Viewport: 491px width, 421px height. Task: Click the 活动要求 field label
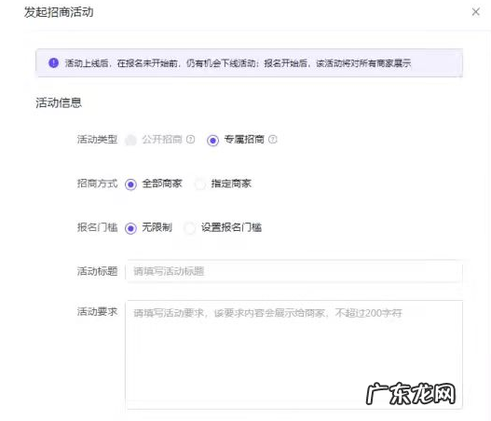pos(98,312)
